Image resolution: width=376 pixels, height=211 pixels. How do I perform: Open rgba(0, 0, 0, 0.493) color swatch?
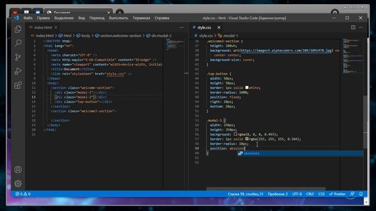pos(235,134)
